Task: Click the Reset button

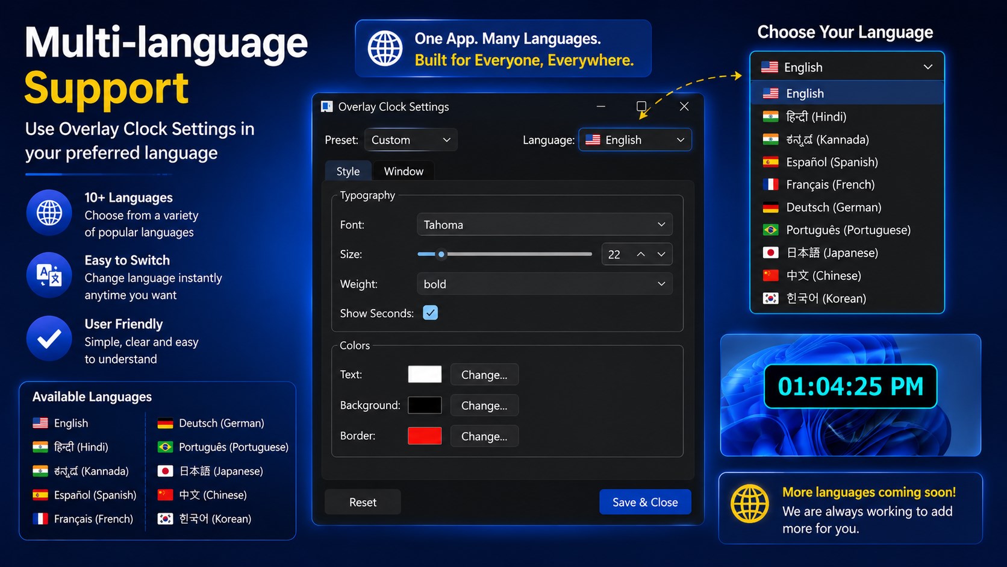Action: coord(363,502)
